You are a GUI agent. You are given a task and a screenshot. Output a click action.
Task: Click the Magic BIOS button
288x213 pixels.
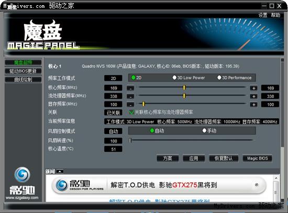tap(258, 158)
